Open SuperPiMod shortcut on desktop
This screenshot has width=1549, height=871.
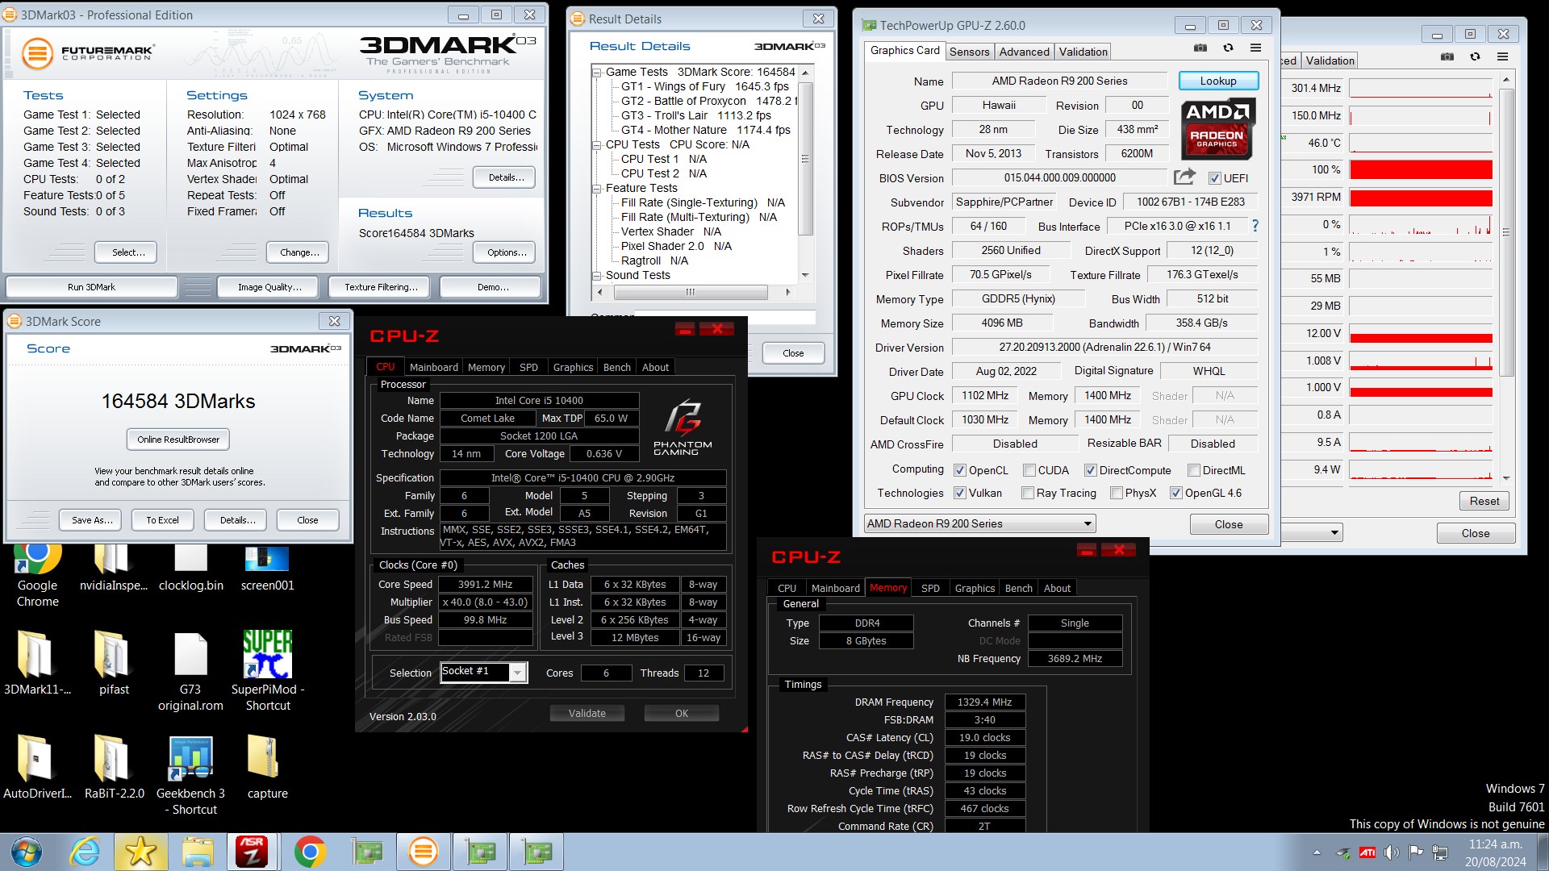tap(267, 671)
